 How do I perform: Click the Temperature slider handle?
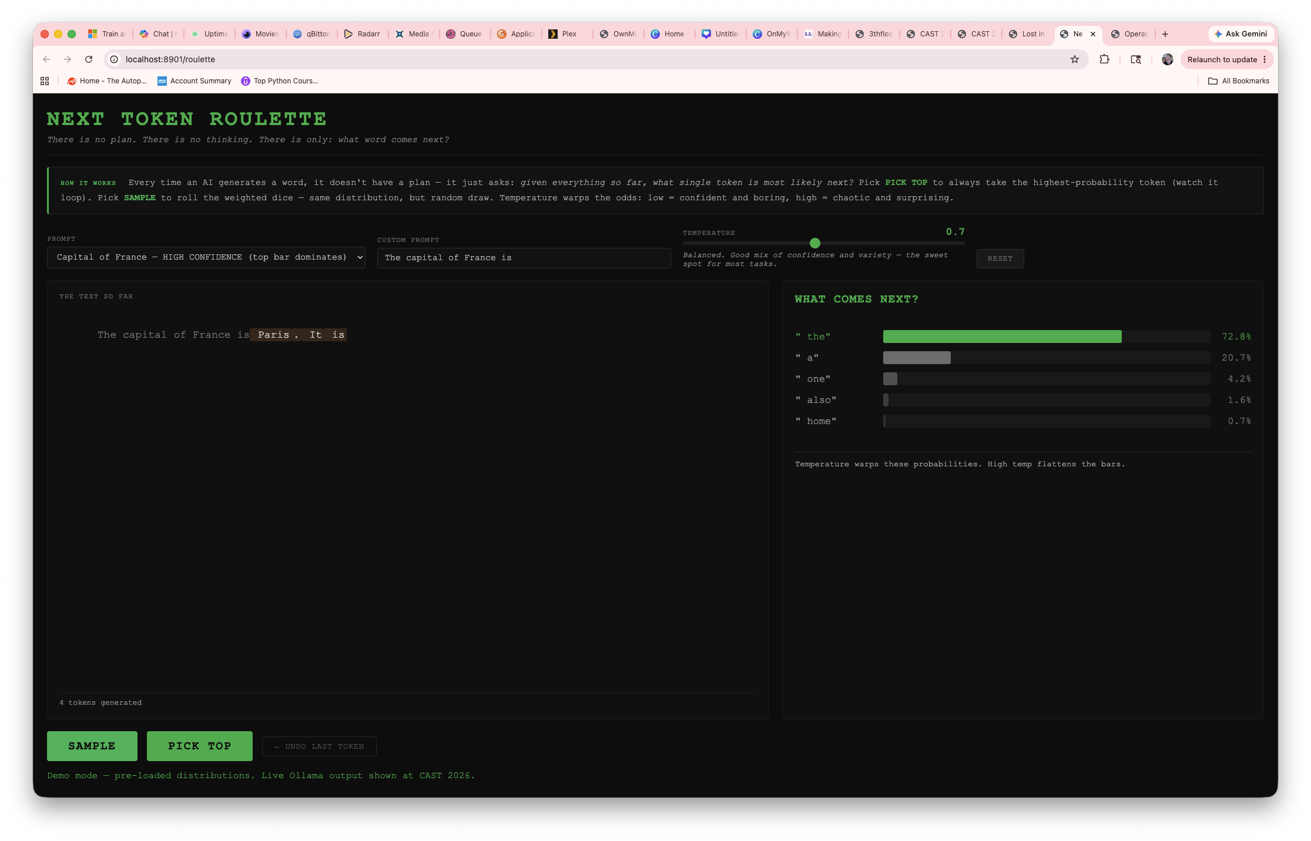pyautogui.click(x=815, y=243)
